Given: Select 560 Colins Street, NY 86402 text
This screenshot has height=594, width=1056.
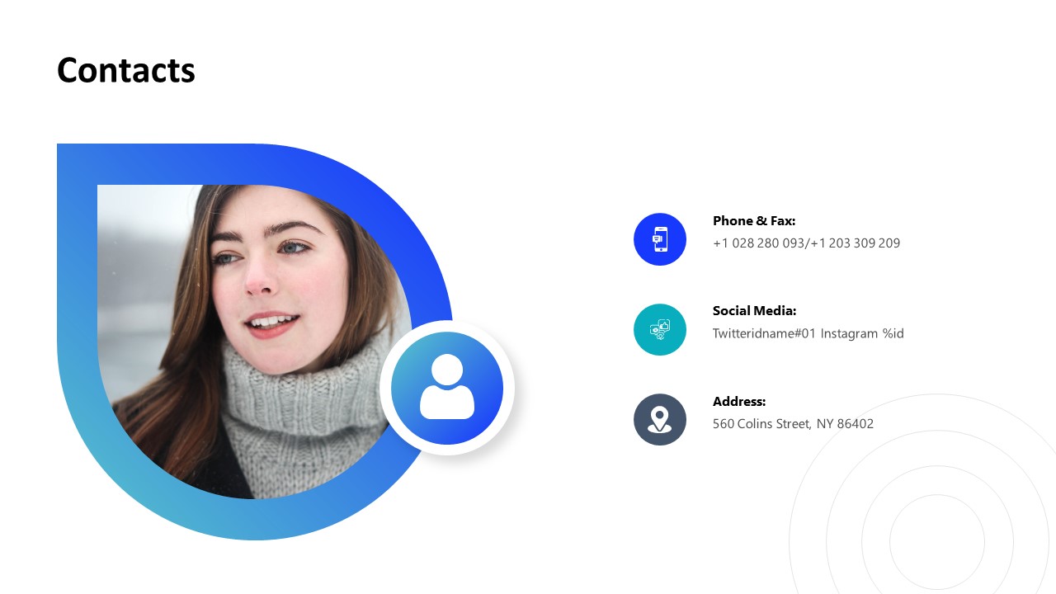Looking at the screenshot, I should click(793, 424).
